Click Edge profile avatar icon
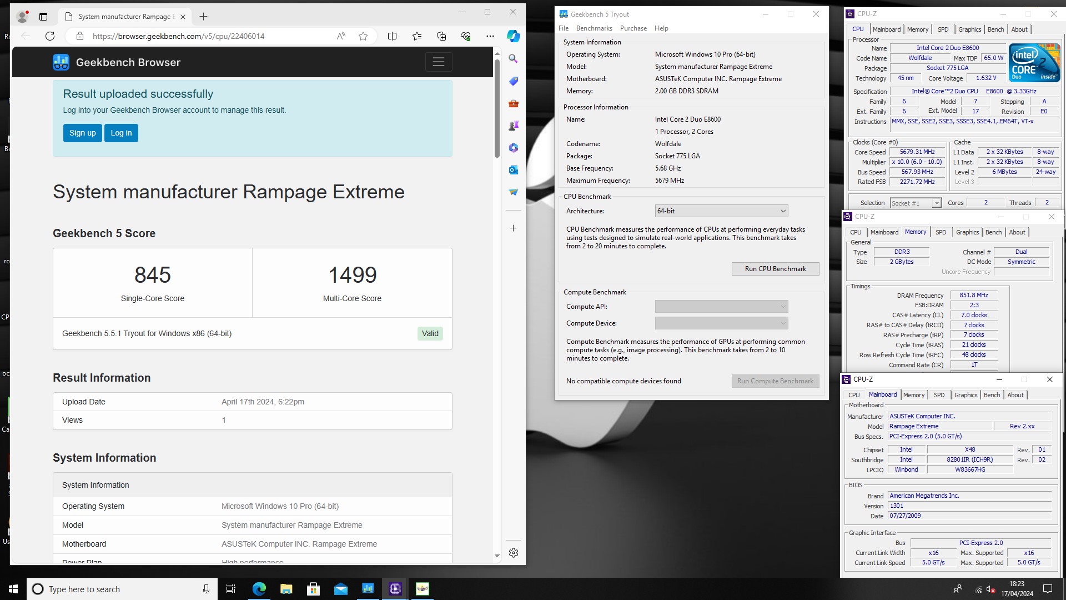1066x600 pixels. pos(22,17)
